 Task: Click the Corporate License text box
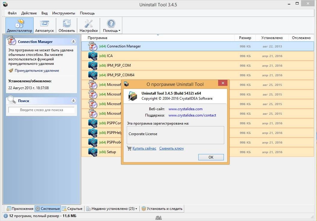pos(175,135)
